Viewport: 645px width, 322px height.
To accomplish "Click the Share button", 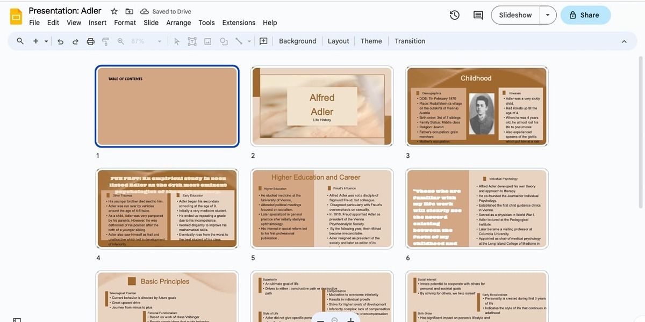I will pos(585,15).
